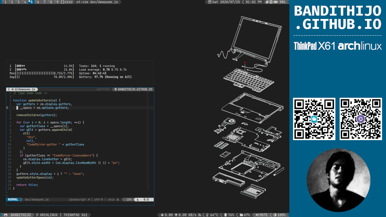Click the NORMAL mode indicator in statusline
The height and width of the screenshot is (217, 386).
point(13,200)
